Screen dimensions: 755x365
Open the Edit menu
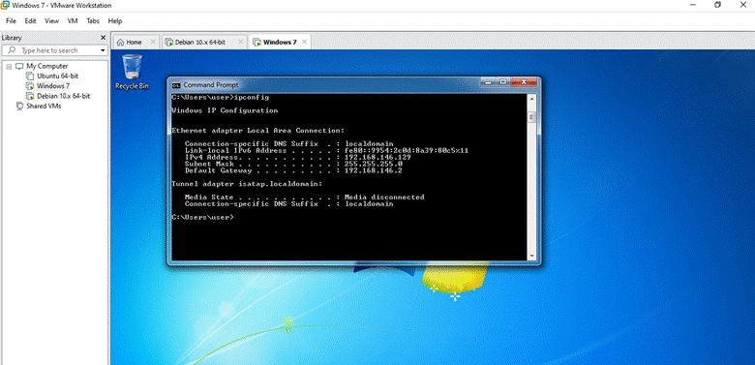(x=30, y=21)
